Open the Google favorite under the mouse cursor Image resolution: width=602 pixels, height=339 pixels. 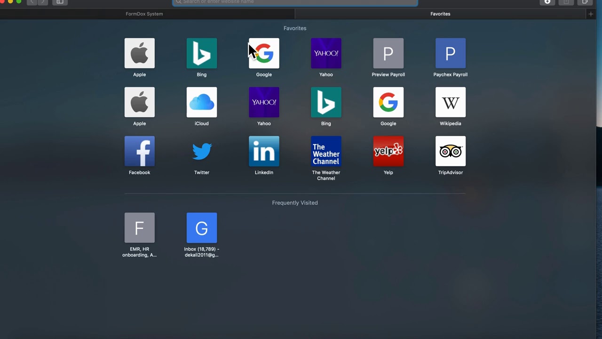pyautogui.click(x=264, y=53)
